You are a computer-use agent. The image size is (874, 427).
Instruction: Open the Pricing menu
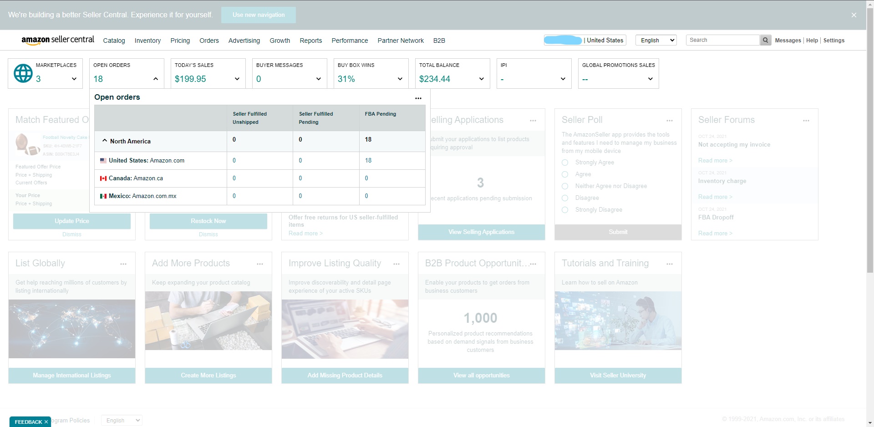(x=180, y=41)
